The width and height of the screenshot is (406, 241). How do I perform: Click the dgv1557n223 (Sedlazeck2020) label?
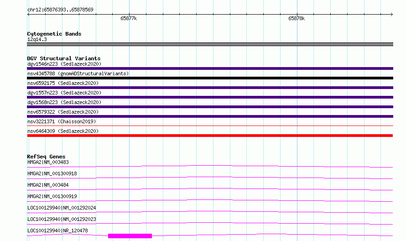coord(64,93)
